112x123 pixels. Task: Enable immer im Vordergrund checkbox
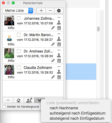4,107
